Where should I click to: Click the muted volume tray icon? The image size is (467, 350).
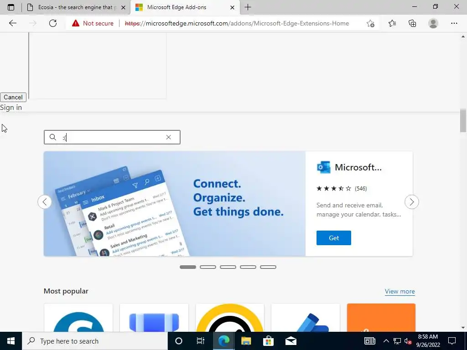coord(408,341)
